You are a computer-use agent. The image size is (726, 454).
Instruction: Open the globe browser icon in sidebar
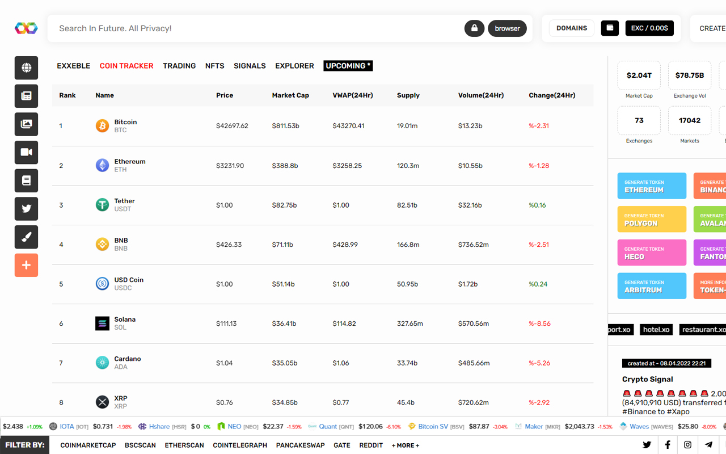[x=26, y=68]
